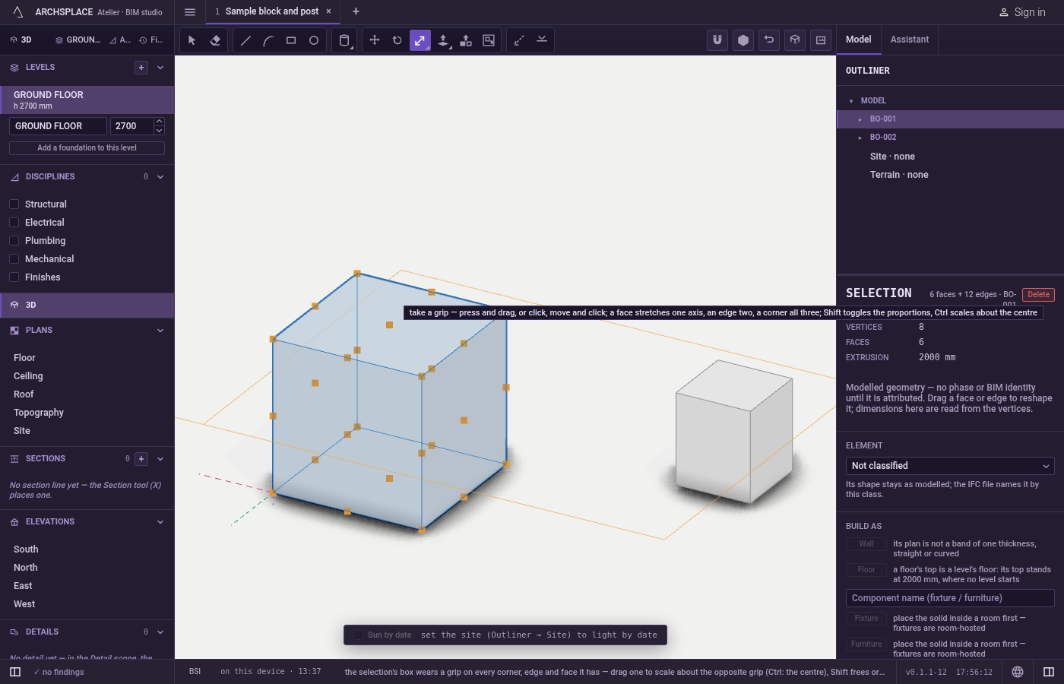Select the tape measure tool
1064x684 pixels.
tap(519, 40)
